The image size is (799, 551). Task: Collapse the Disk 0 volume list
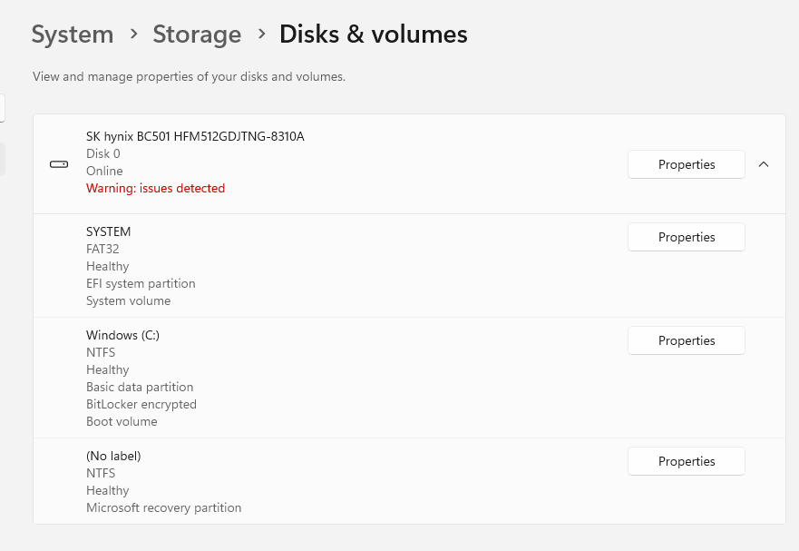click(x=764, y=164)
